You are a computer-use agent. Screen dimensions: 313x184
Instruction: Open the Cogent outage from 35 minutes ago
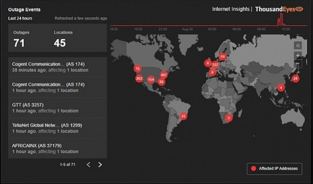coord(57,67)
